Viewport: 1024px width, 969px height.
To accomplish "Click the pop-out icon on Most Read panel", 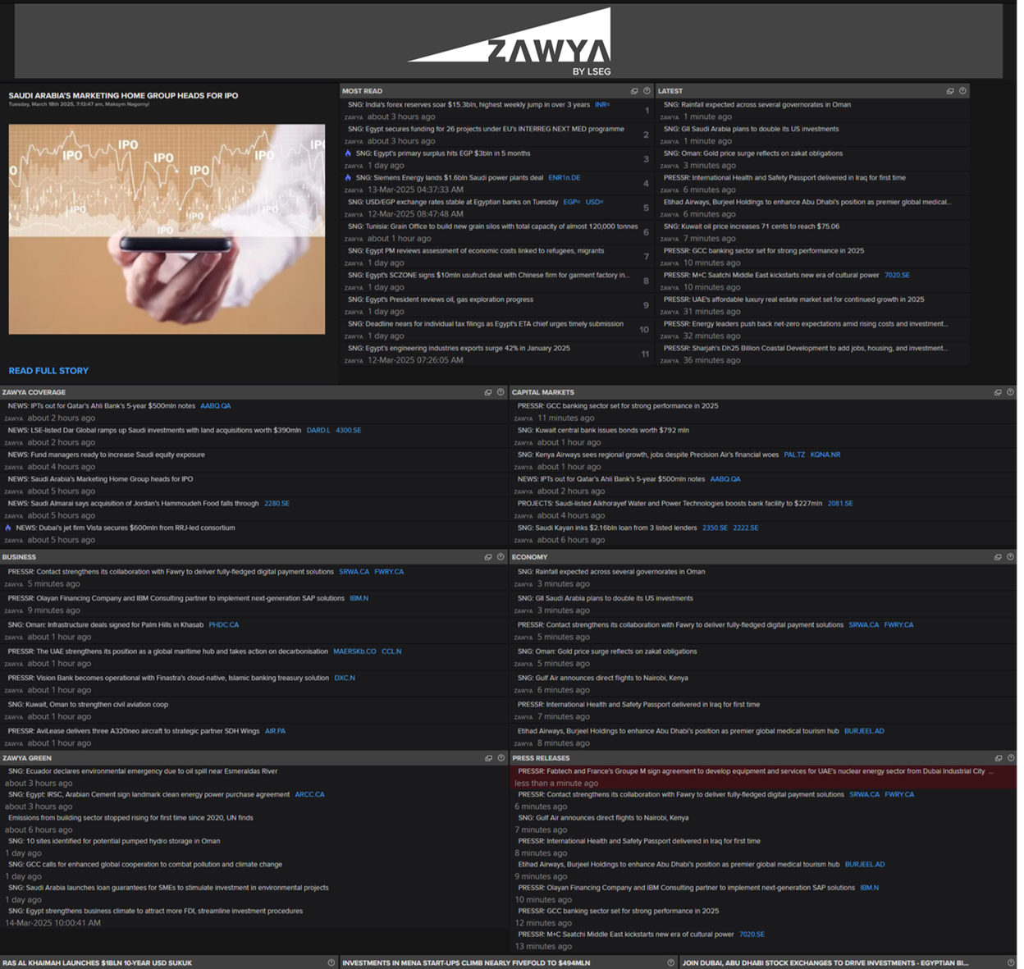I will coord(634,91).
